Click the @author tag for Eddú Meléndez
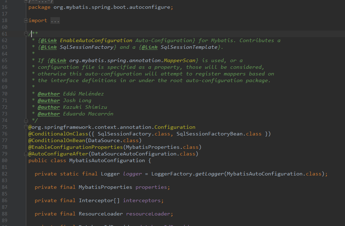This screenshot has width=345, height=226. pos(49,94)
